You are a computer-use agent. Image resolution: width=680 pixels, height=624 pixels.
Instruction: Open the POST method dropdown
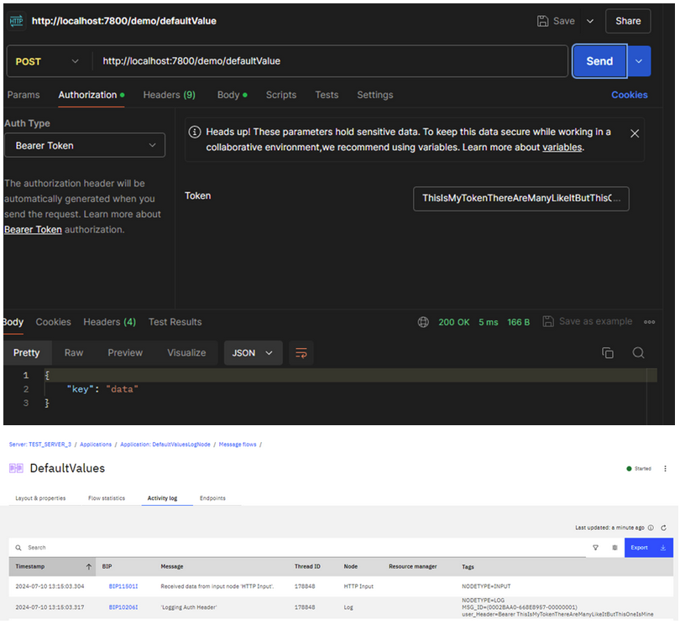tap(47, 61)
